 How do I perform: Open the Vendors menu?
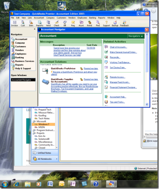(72, 18)
